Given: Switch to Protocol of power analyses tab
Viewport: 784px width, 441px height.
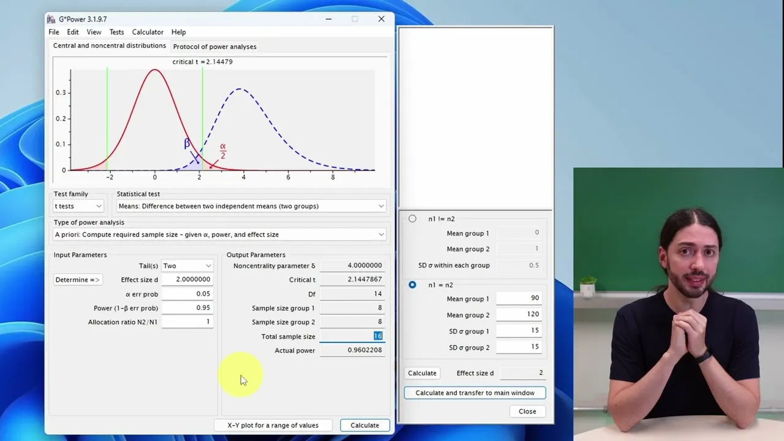Looking at the screenshot, I should pyautogui.click(x=215, y=47).
